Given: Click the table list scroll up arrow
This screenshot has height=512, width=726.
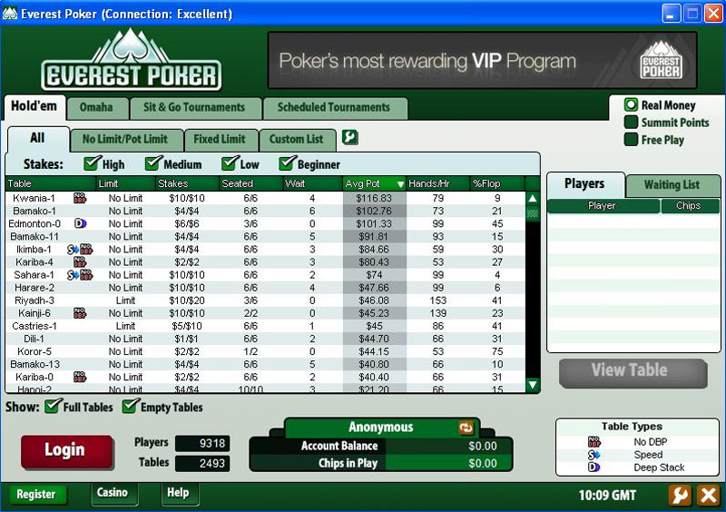Looking at the screenshot, I should [x=533, y=199].
